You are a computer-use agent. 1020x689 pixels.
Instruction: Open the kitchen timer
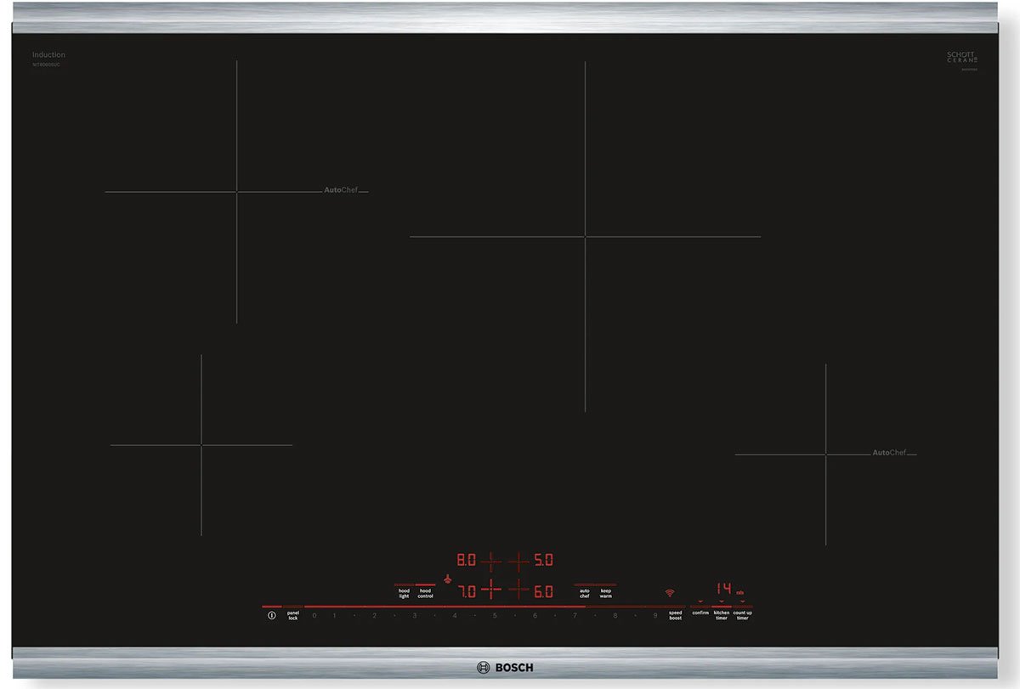pos(721,613)
